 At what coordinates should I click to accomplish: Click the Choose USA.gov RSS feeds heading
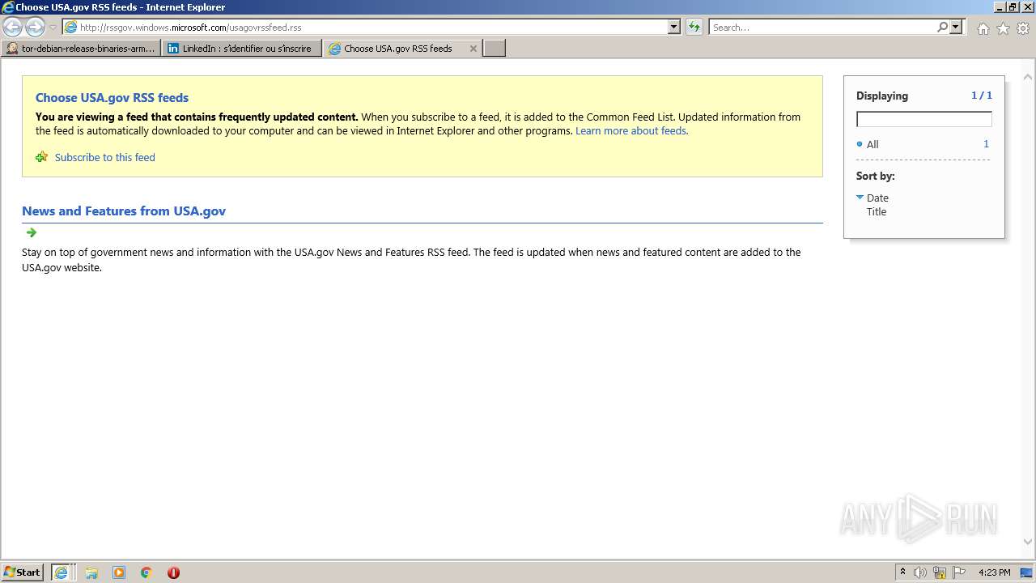[112, 97]
